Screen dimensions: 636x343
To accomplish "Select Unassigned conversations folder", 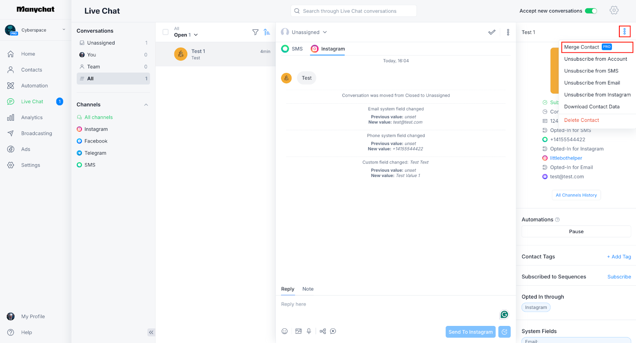I will (x=113, y=43).
